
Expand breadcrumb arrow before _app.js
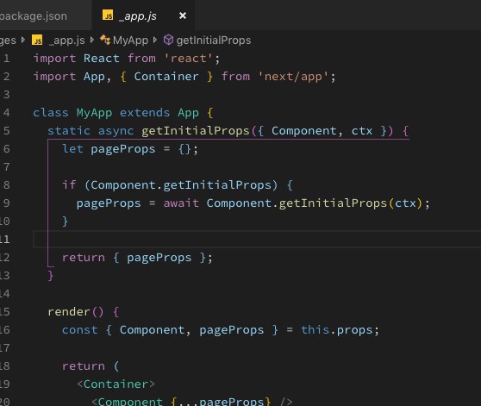click(23, 40)
